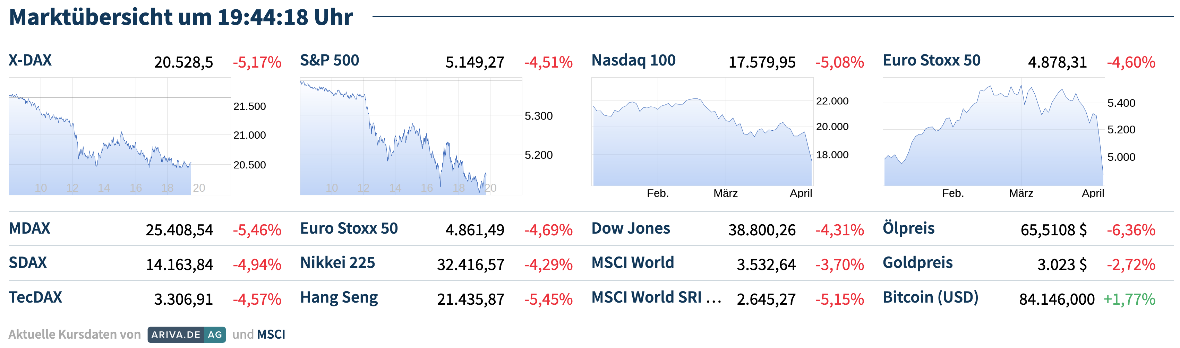Click the Nikkei 225 link
This screenshot has height=348, width=1180.
point(337,263)
